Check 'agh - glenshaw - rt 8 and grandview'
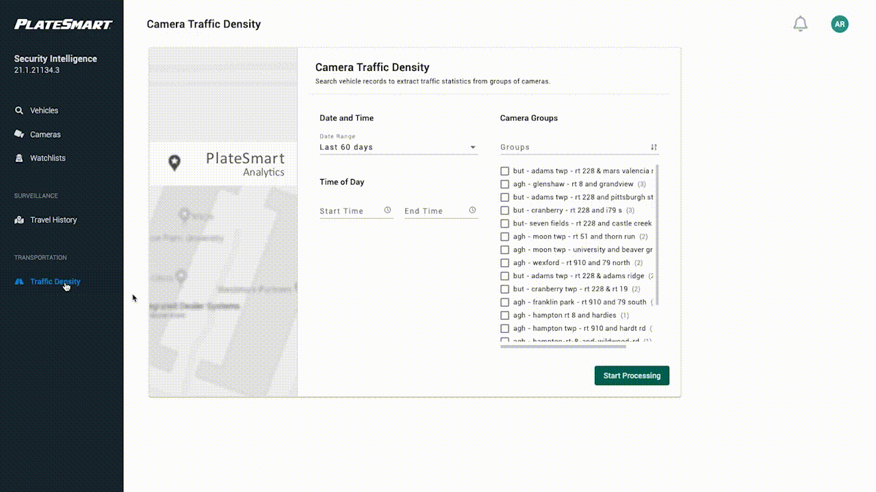The image size is (876, 492). click(504, 184)
